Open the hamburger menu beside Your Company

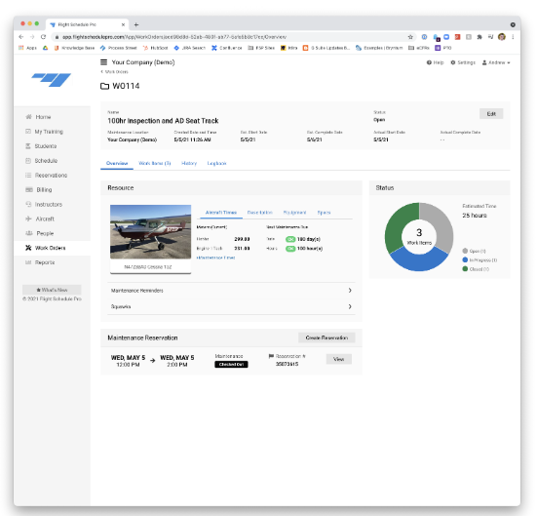103,62
